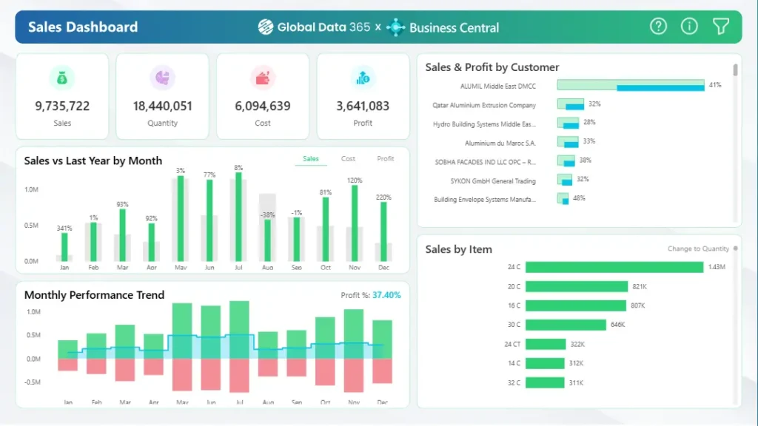Open the help question mark icon
The image size is (758, 426).
[658, 26]
